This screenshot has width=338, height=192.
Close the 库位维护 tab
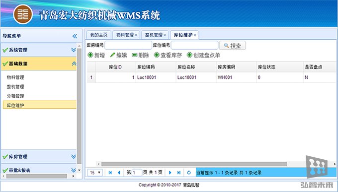[x=195, y=35]
